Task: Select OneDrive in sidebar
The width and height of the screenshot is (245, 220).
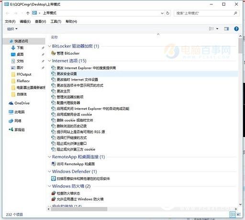Action: click(x=22, y=103)
